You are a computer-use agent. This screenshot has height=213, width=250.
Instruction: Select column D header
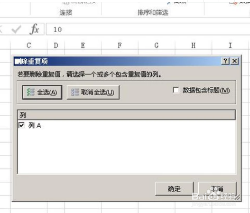pos(56,46)
